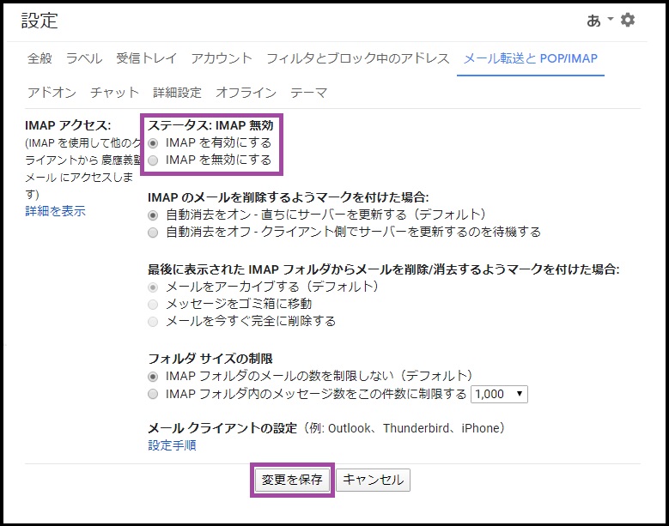Select the IMAP を無効にする radio button
Screen dimensions: 669x526
(153, 160)
